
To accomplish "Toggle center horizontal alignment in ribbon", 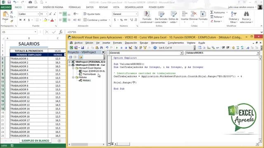I will click(65, 20).
